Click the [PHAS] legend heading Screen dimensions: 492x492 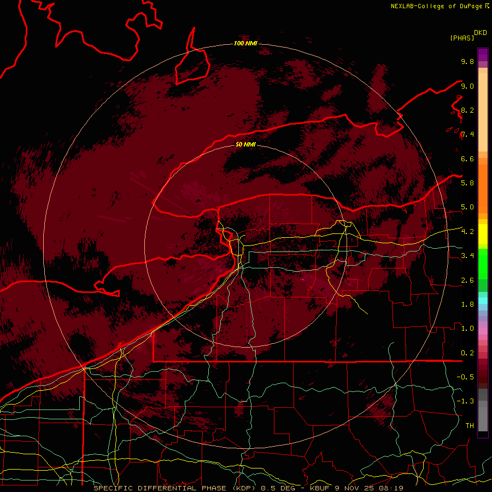tap(462, 38)
